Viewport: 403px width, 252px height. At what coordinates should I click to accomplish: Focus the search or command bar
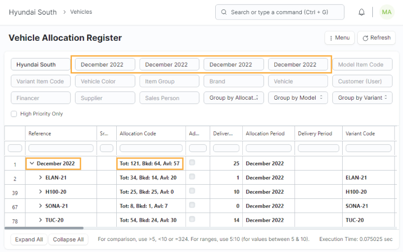[280, 12]
